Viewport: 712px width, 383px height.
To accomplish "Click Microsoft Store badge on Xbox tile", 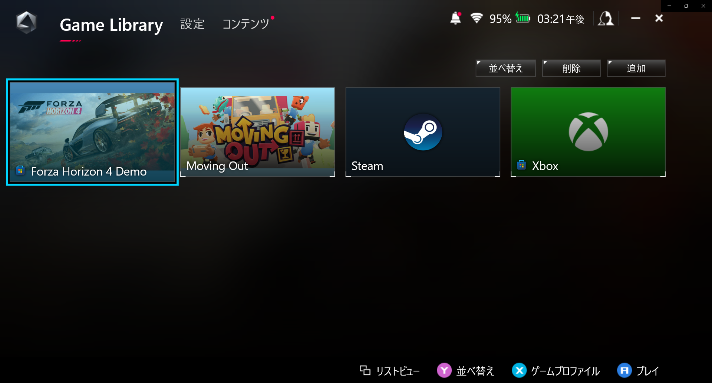I will 521,165.
